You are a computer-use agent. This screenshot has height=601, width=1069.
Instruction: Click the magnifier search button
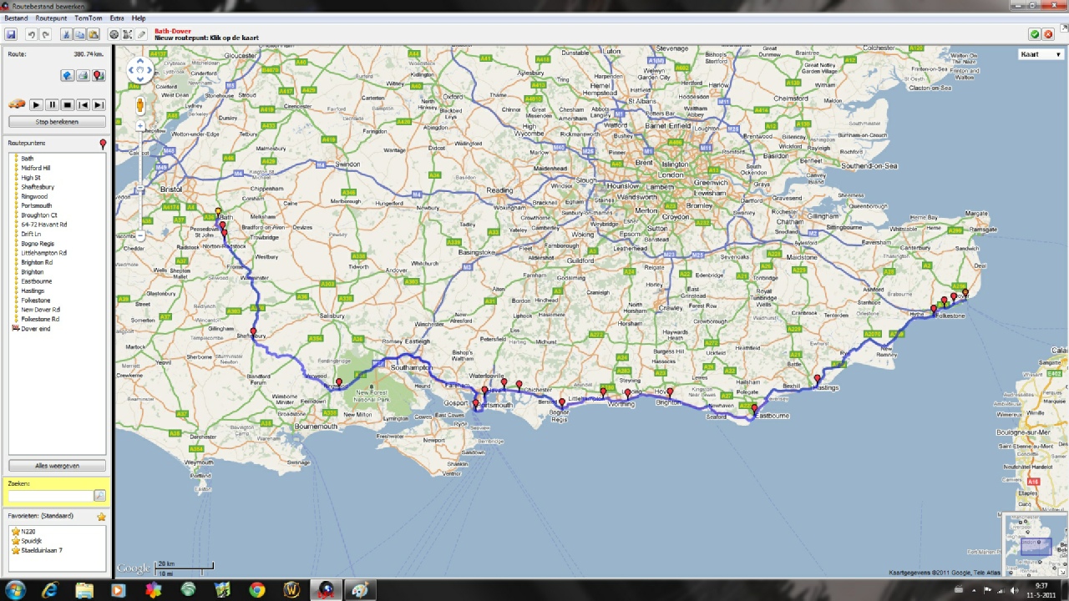point(99,496)
